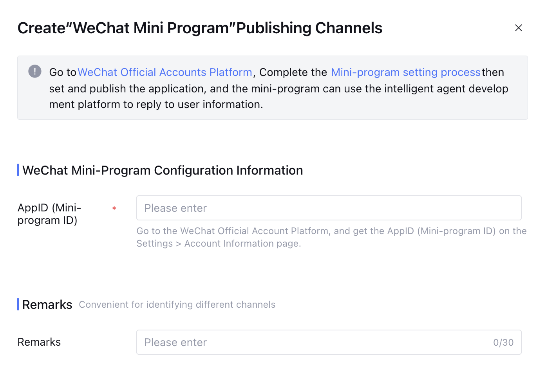Click the blue bar beside Remarks heading

pos(18,304)
